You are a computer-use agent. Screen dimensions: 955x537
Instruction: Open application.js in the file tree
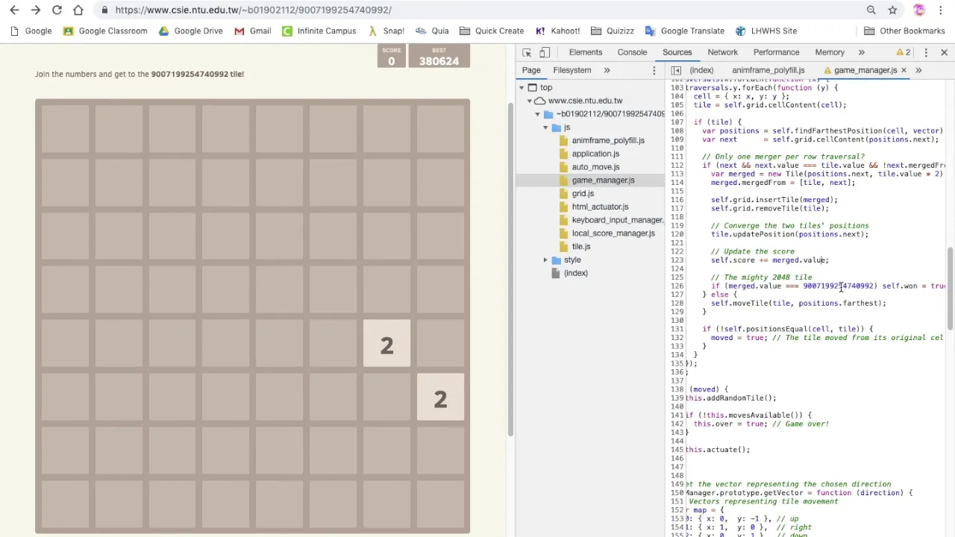tap(595, 154)
